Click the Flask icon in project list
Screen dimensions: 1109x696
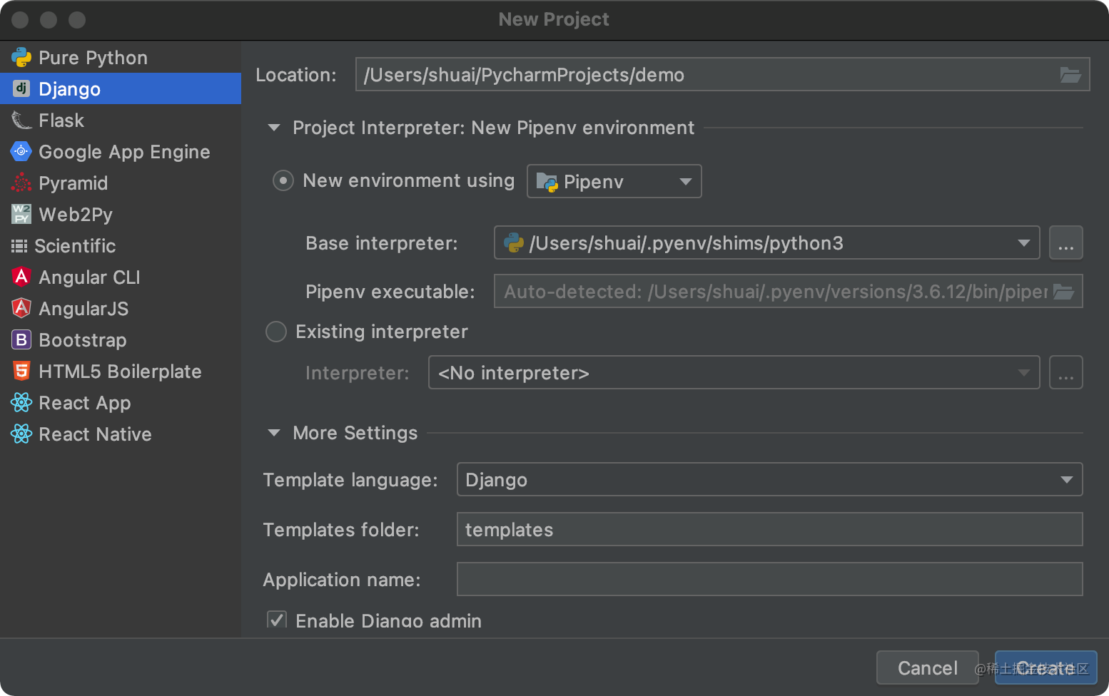coord(21,120)
